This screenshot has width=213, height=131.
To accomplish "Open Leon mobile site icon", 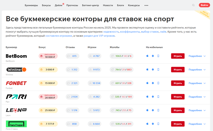I will (x=158, y=110).
